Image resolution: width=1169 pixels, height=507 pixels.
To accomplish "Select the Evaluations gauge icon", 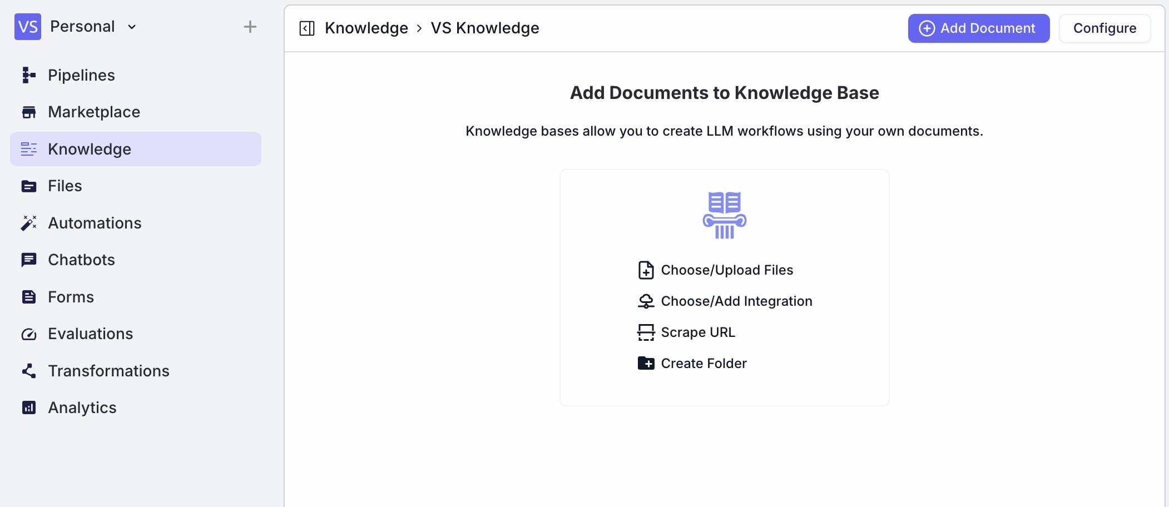I will click(x=29, y=334).
